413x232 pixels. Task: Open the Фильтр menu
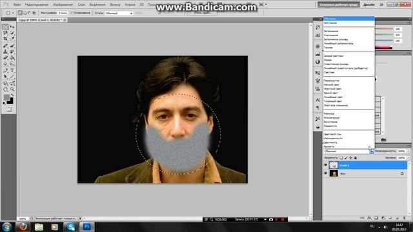click(x=115, y=5)
